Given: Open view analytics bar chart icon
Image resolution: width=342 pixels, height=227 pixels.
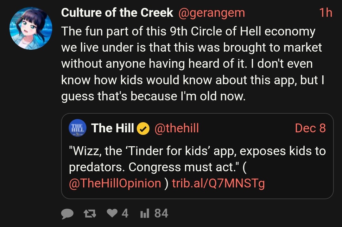Looking at the screenshot, I should click(144, 214).
